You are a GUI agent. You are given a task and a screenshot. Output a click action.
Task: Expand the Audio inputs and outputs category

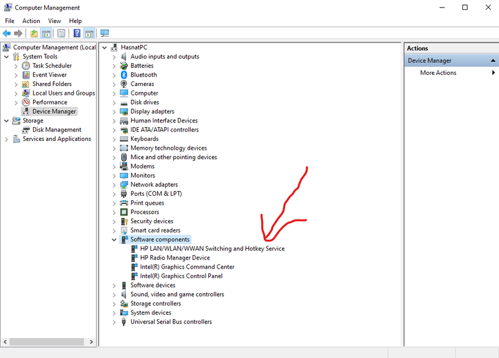point(114,57)
